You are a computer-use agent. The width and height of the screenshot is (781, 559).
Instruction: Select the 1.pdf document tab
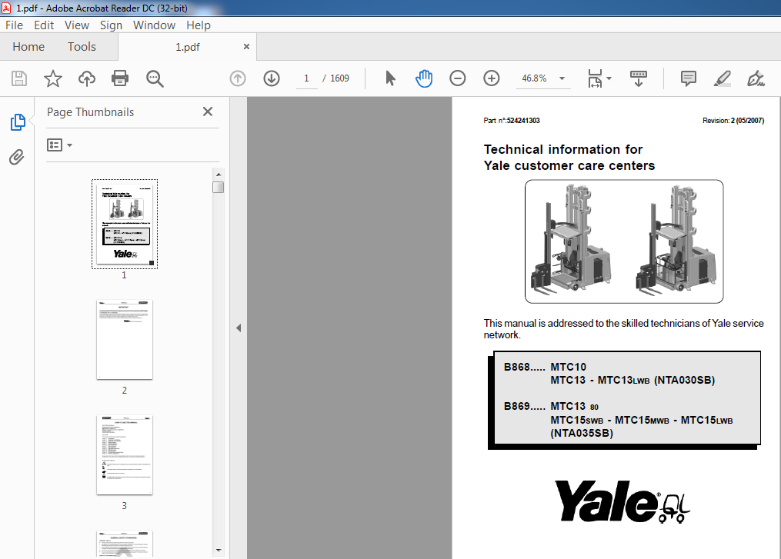click(x=187, y=47)
